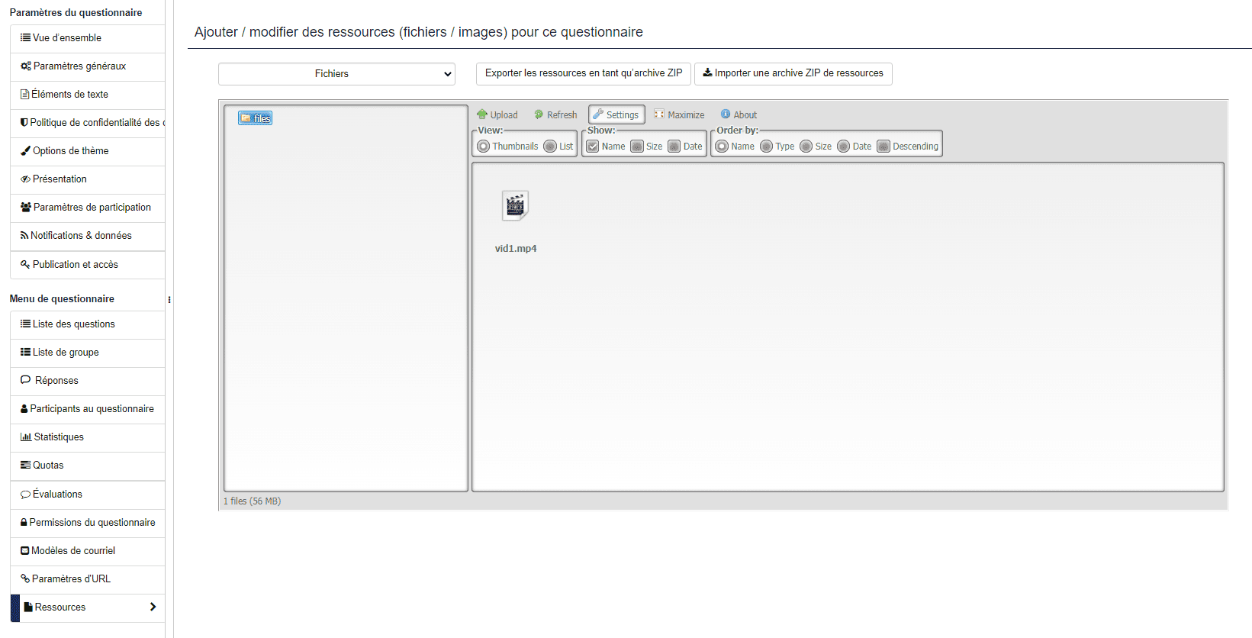The height and width of the screenshot is (638, 1252).
Task: Open Quotas page
Action: tap(88, 466)
